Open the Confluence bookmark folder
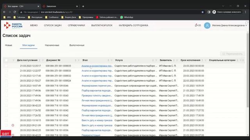The height and width of the screenshot is (140, 250). click(x=52, y=17)
